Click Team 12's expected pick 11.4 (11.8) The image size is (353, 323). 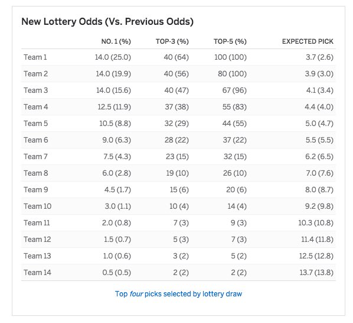[x=317, y=240]
